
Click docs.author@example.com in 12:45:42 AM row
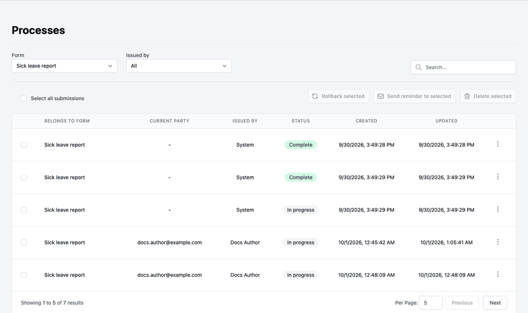170,242
